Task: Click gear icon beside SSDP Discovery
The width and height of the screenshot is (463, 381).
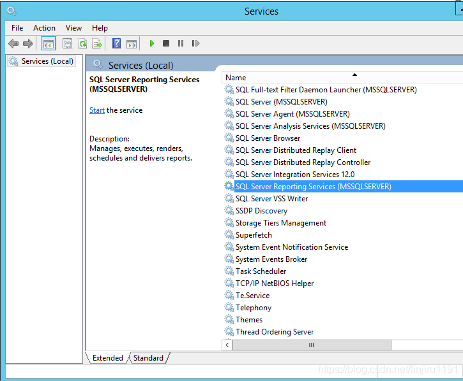Action: pyautogui.click(x=229, y=211)
